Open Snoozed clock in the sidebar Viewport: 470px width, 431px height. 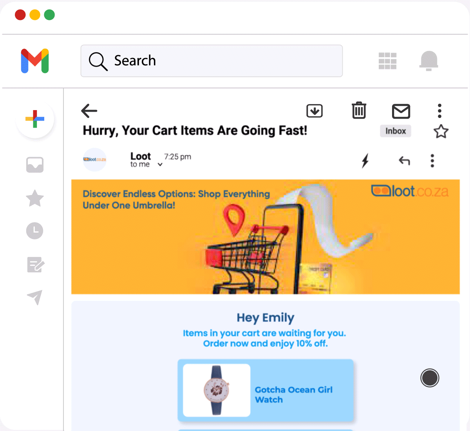[x=35, y=231]
